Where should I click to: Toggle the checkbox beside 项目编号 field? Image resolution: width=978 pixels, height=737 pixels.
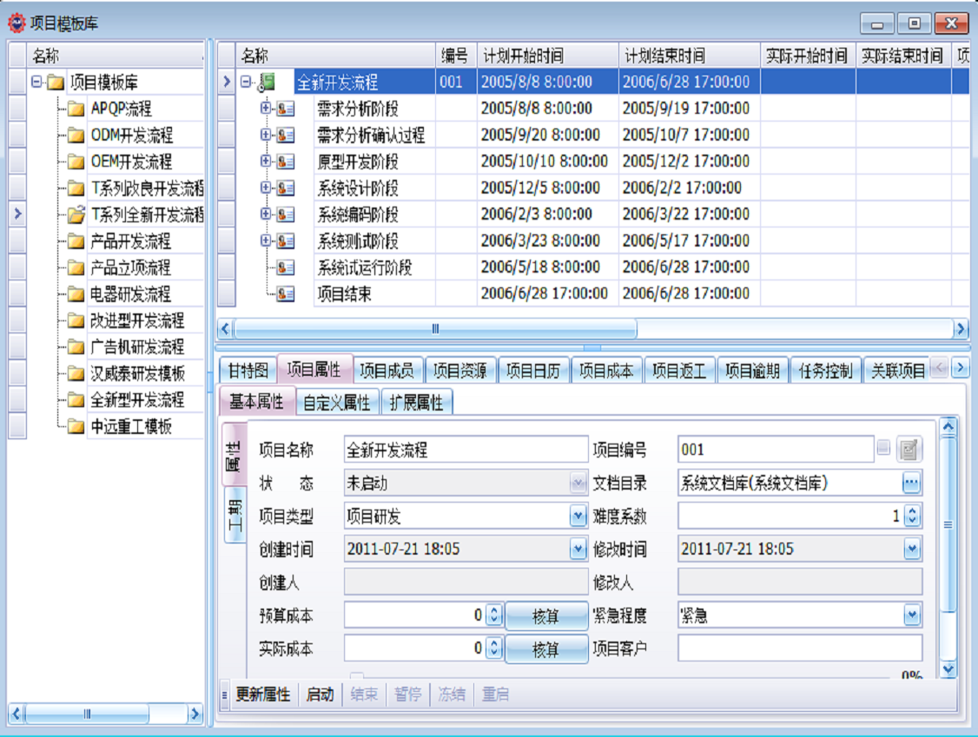[883, 449]
